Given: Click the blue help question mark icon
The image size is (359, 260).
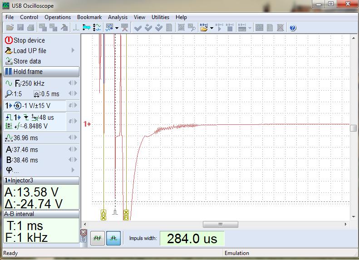Looking at the screenshot, I should pyautogui.click(x=293, y=28).
